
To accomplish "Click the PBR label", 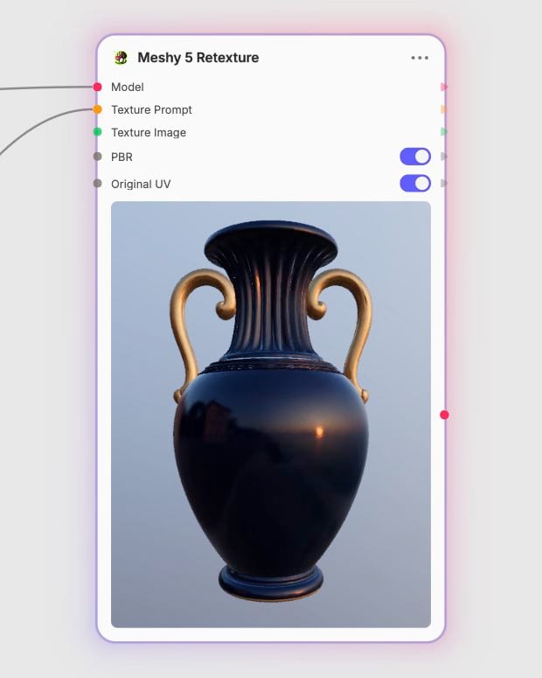I will pos(122,157).
